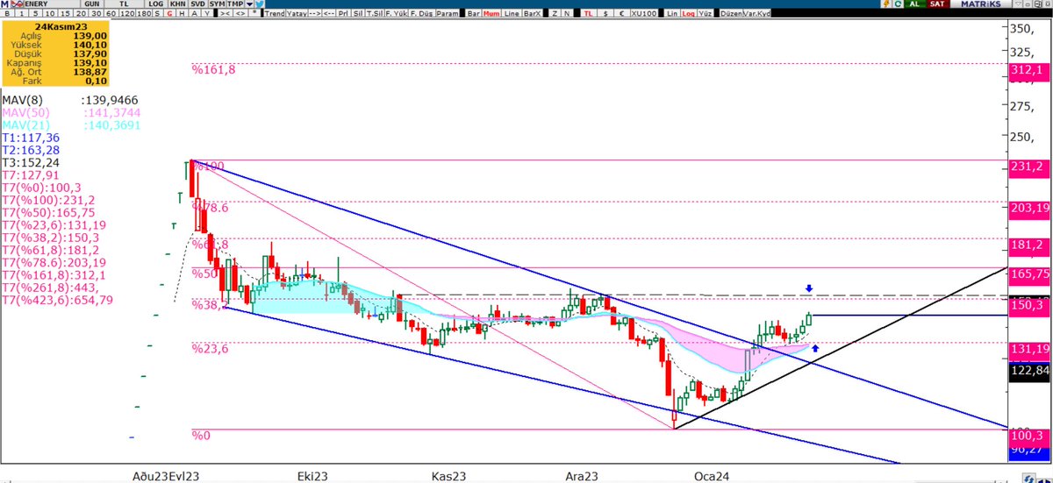The image size is (1053, 483).
Task: Open the window options dropdown triangle icon
Action: coord(1017,5)
